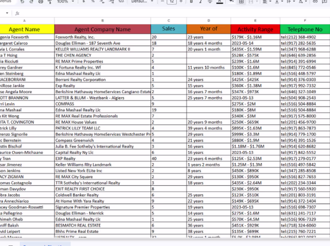The height and width of the screenshot is (246, 330).
Task: Select column B header
Action: (103, 21)
